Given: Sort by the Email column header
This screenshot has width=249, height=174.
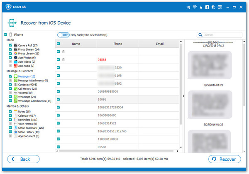Looking at the screenshot, I should coord(159,44).
